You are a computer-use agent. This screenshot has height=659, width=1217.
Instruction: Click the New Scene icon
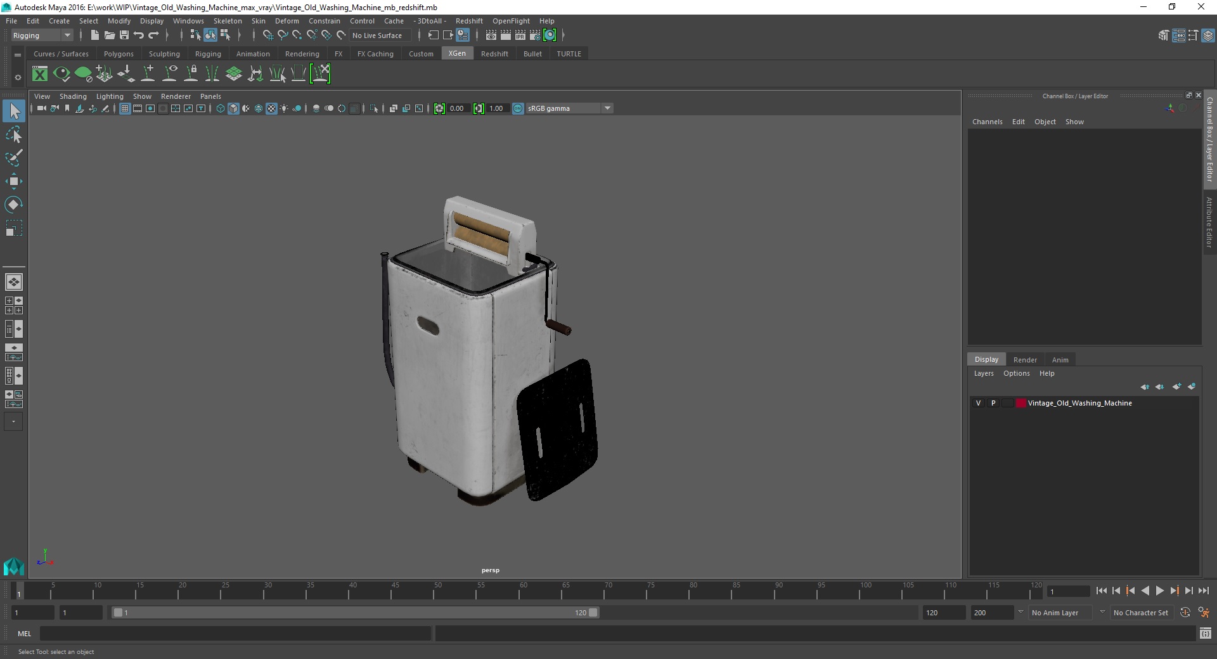pos(94,35)
